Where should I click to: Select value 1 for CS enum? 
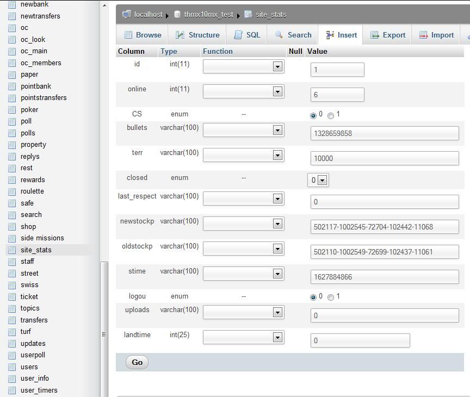pyautogui.click(x=331, y=115)
